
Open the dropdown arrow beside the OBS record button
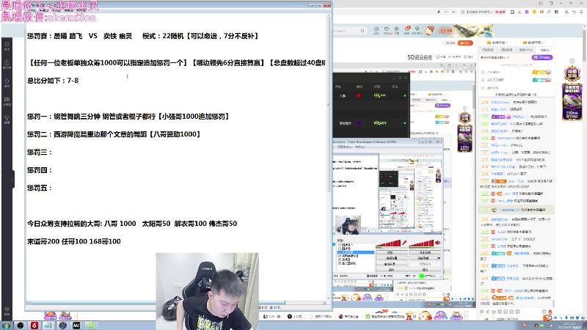pyautogui.click(x=439, y=258)
